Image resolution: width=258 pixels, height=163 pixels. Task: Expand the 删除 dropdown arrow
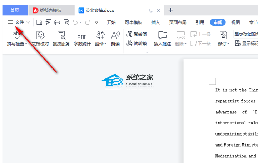(x=185, y=44)
